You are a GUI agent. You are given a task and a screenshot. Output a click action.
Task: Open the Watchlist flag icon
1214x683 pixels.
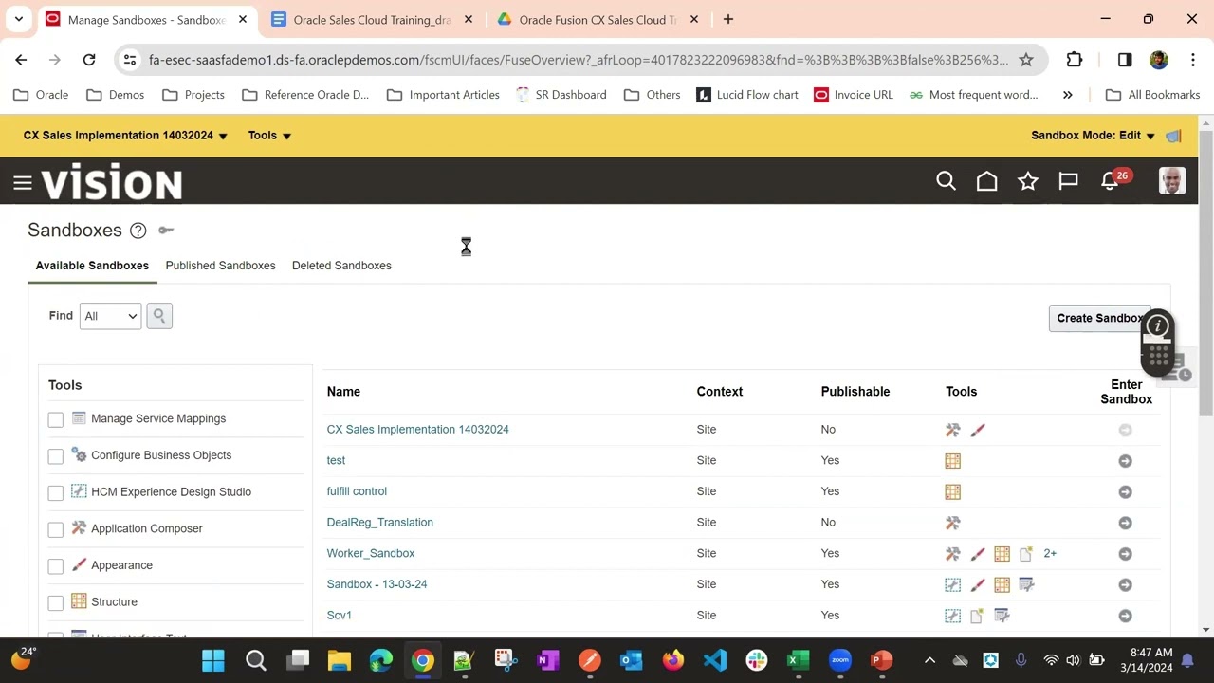[1069, 181]
